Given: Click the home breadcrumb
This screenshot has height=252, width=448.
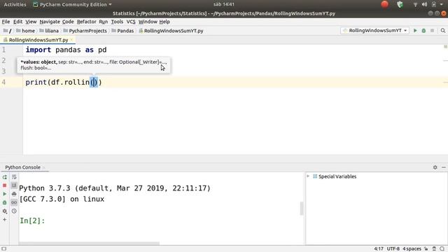Looking at the screenshot, I should (x=26, y=31).
